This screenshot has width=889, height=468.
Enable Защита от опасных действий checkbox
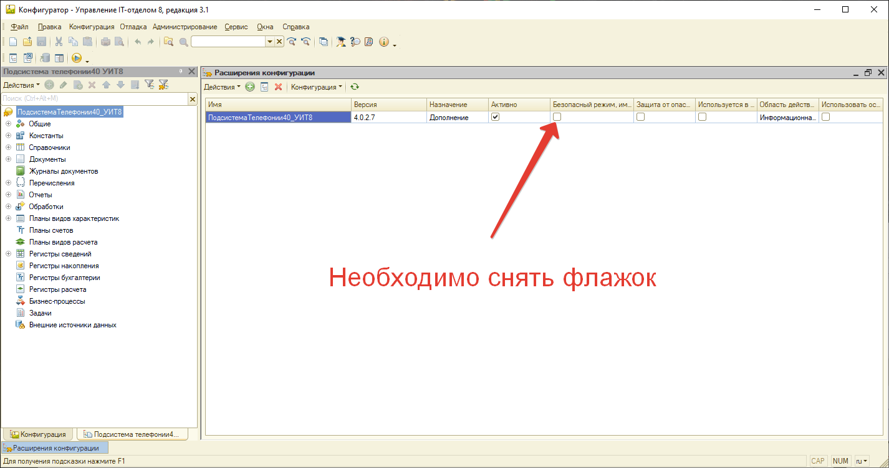[x=639, y=117]
